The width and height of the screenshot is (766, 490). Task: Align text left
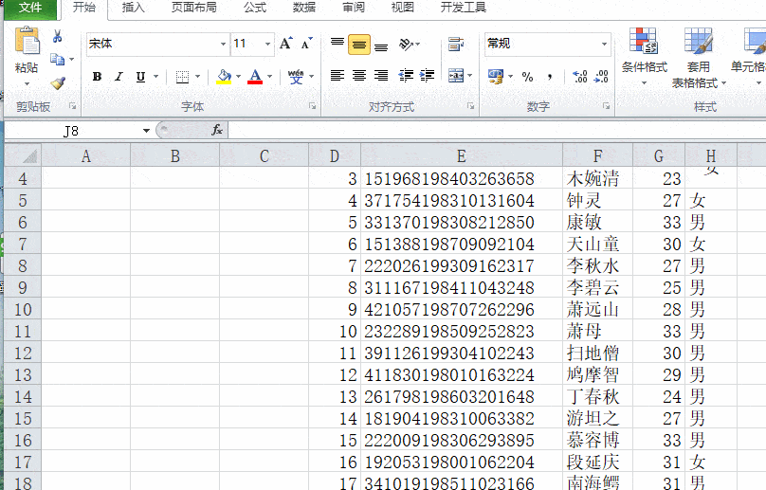(337, 75)
